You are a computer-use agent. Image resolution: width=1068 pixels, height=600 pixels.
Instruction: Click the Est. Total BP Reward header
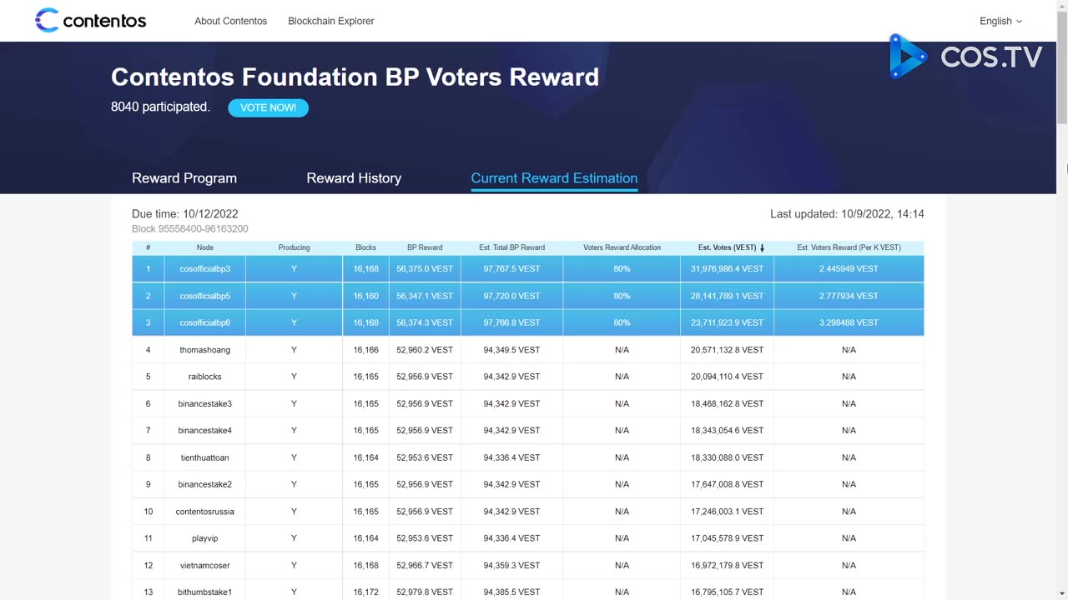pos(511,247)
